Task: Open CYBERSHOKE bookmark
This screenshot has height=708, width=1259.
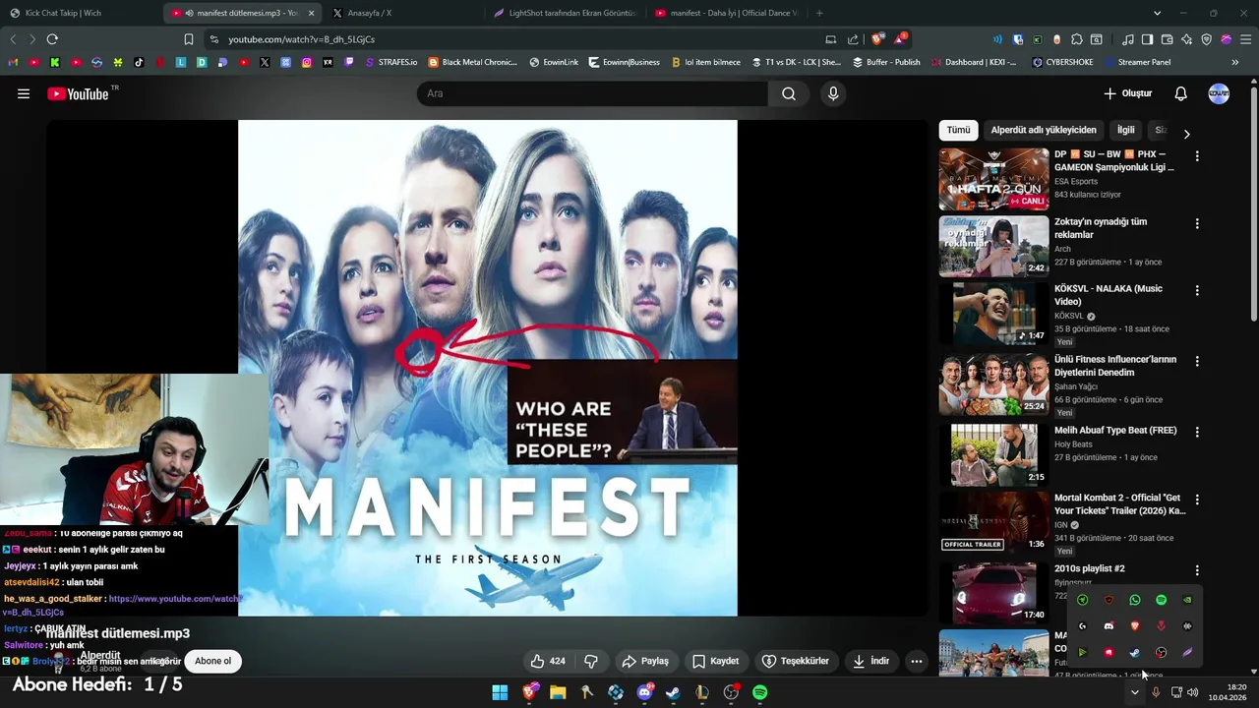Action: 1062,62
